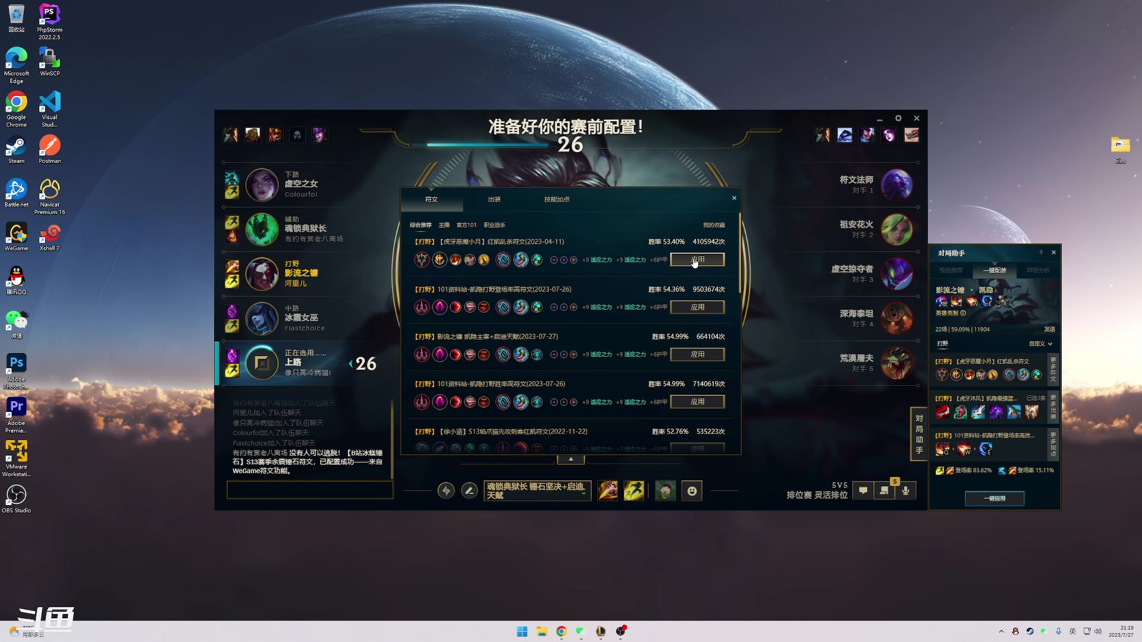Select 主播 filter
Image resolution: width=1142 pixels, height=642 pixels.
click(444, 225)
